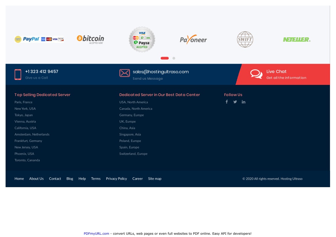Click the Top Selling Dedicated Server heading
336x237 pixels.
click(x=42, y=95)
